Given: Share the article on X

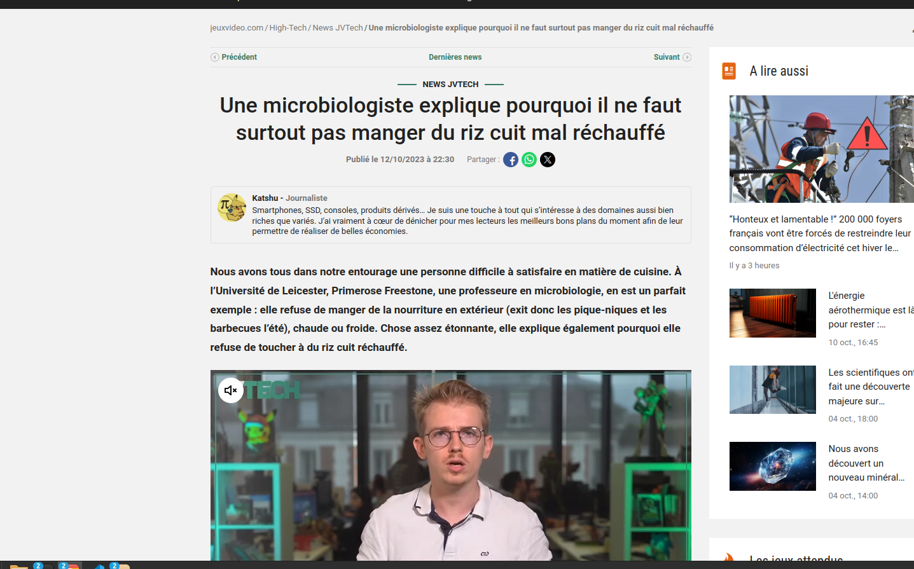Looking at the screenshot, I should 548,160.
